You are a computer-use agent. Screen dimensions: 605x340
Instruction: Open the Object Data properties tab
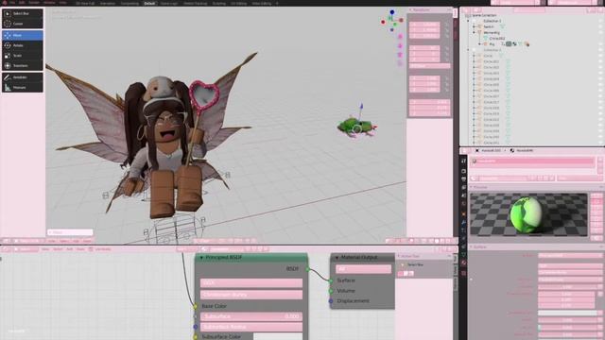[463, 254]
